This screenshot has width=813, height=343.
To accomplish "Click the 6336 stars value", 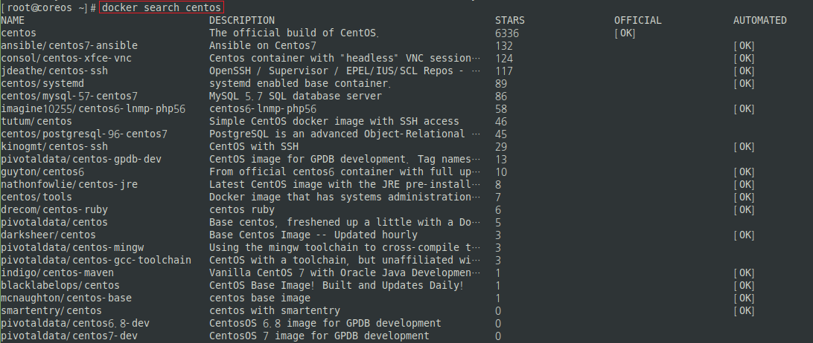I will coord(507,33).
